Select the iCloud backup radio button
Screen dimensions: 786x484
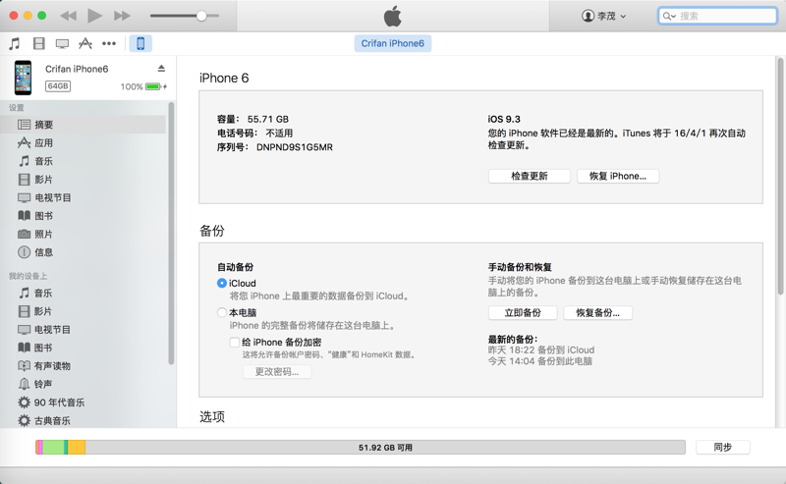(x=222, y=283)
